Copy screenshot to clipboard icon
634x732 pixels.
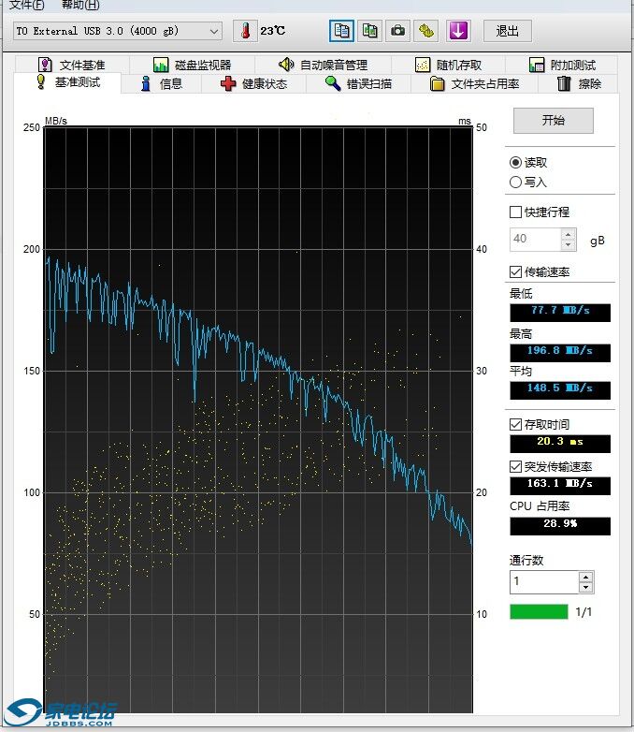[370, 31]
